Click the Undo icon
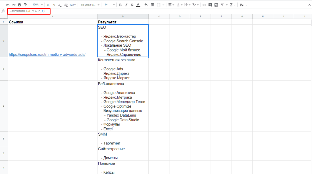312x174 pixels. tap(8, 5)
